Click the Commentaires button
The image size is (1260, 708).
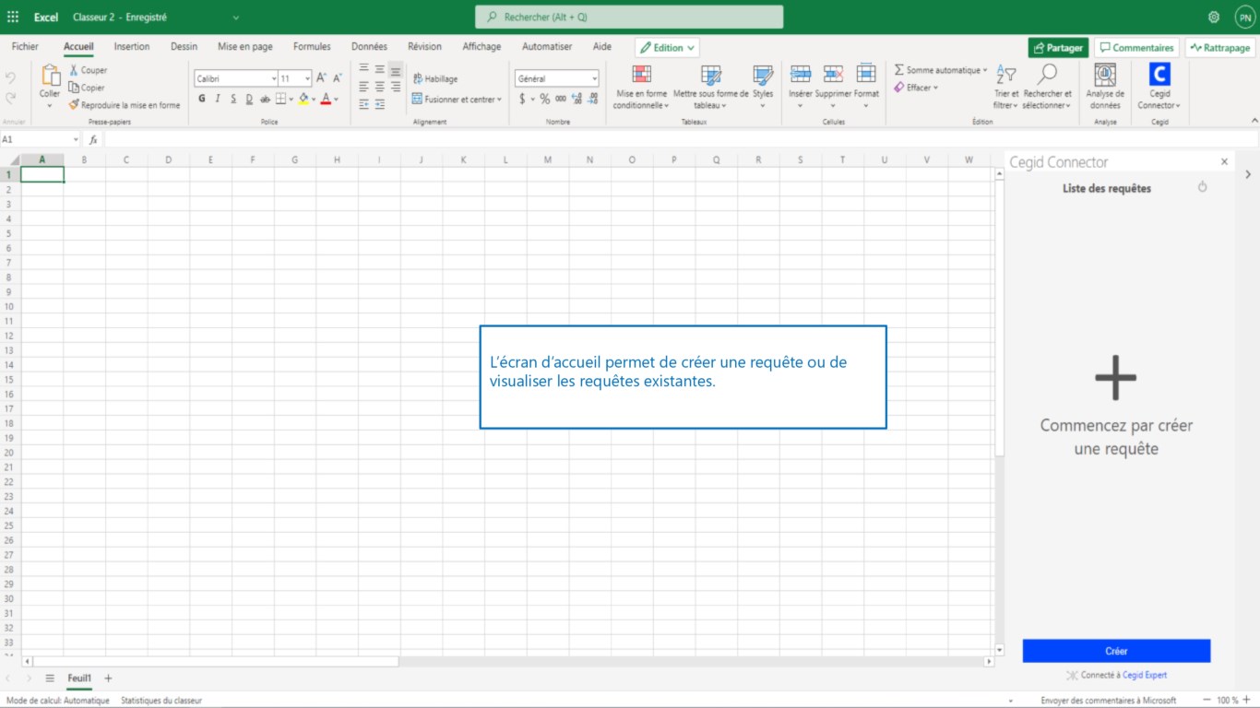pyautogui.click(x=1136, y=48)
